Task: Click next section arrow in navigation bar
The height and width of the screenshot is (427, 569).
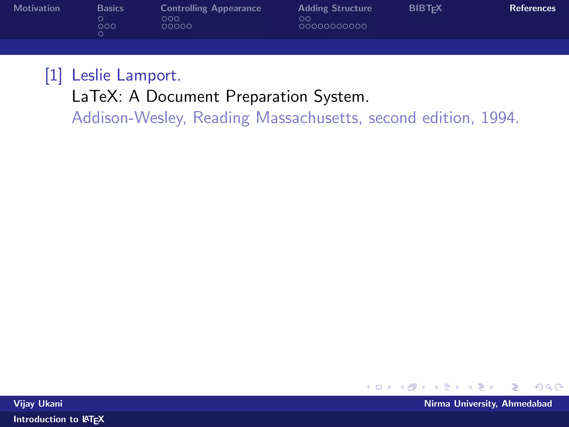Action: [492, 387]
